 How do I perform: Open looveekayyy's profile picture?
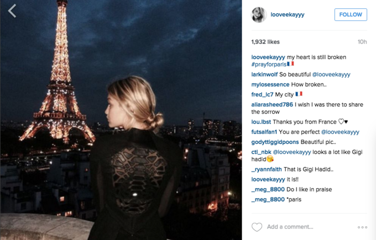pos(259,15)
